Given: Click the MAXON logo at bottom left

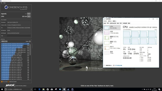Looking at the screenshot, I should pyautogui.click(x=10, y=85).
